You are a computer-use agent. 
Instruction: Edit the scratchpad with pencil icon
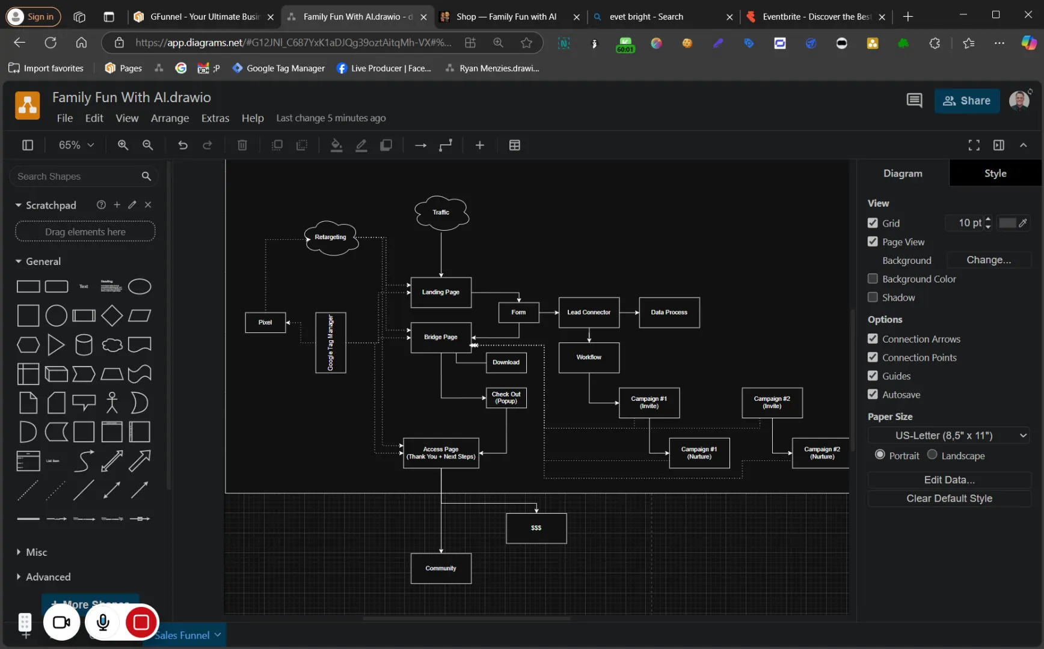132,205
